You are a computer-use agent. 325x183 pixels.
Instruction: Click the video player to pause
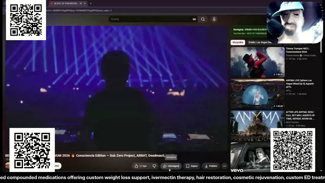(x=116, y=88)
